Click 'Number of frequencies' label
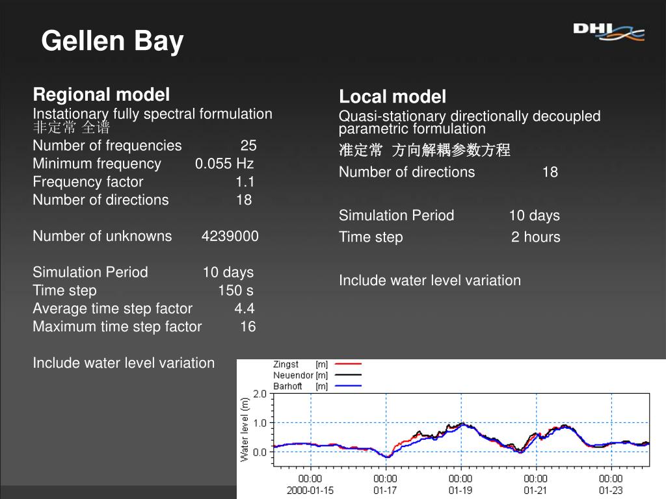666x499 pixels. tap(107, 146)
